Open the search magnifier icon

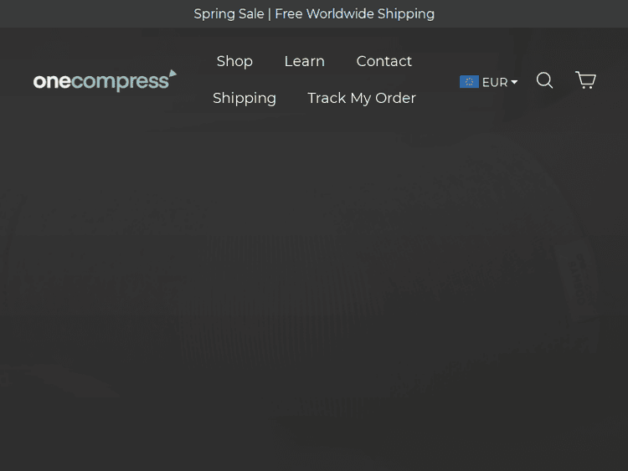point(544,80)
